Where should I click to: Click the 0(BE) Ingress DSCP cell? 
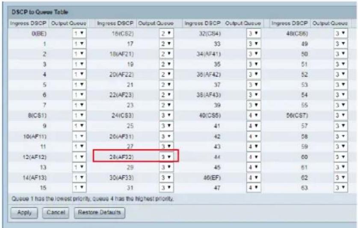[39, 34]
